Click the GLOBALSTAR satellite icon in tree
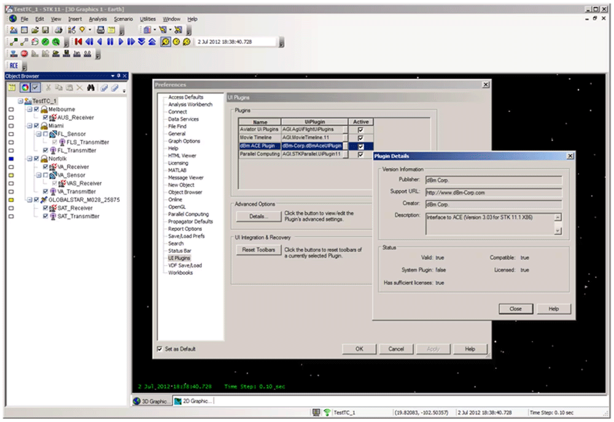 click(45, 200)
